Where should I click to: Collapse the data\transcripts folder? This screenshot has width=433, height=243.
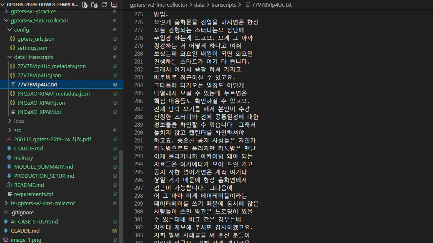[10, 57]
